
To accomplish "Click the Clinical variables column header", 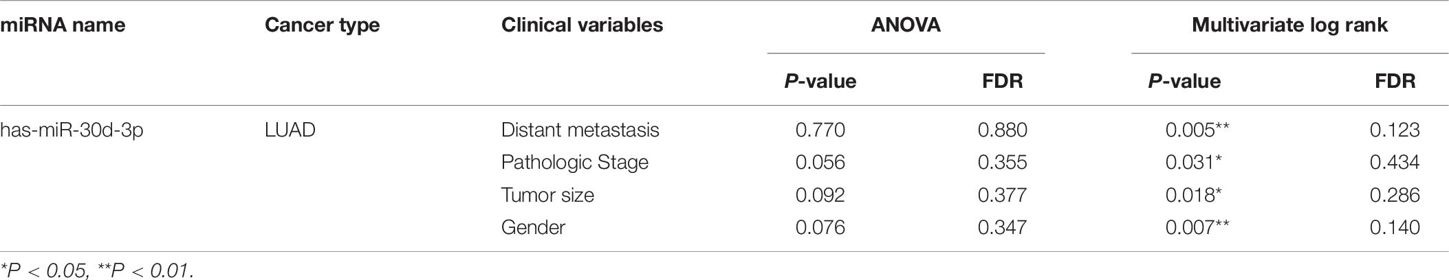I will 582,25.
